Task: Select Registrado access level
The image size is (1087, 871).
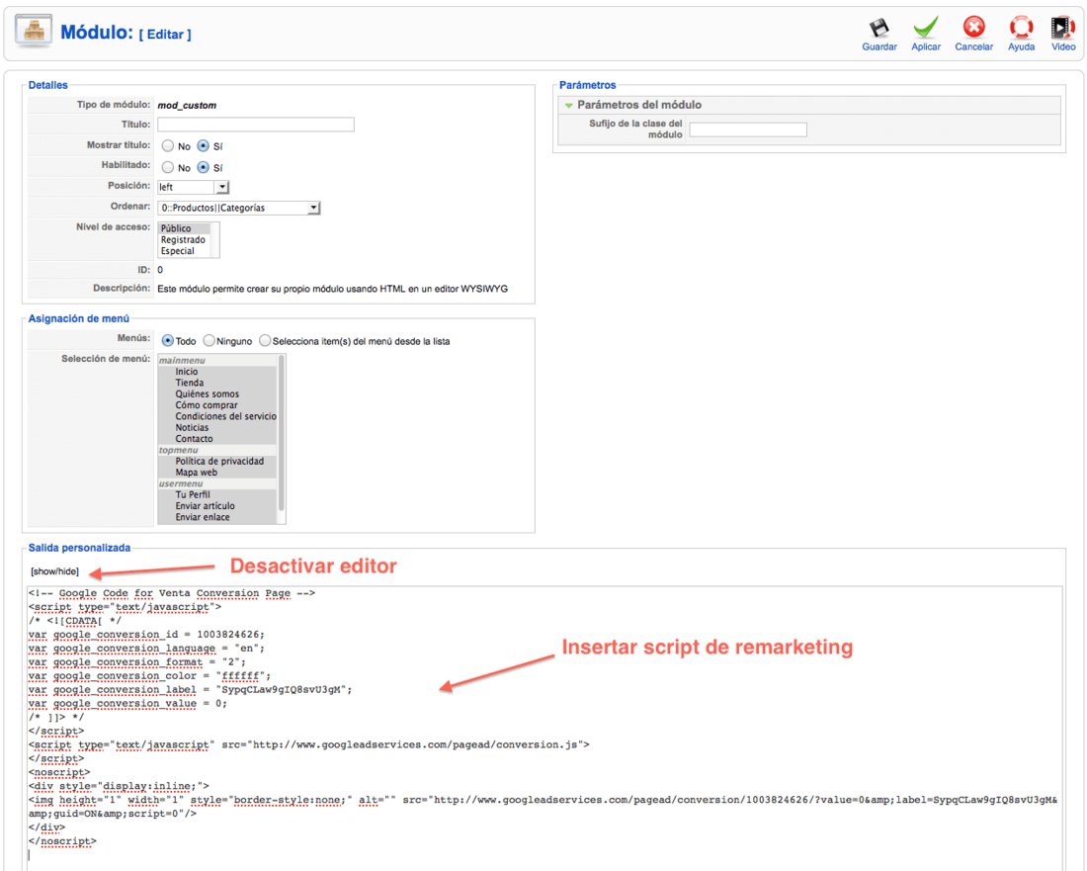Action: [x=184, y=239]
